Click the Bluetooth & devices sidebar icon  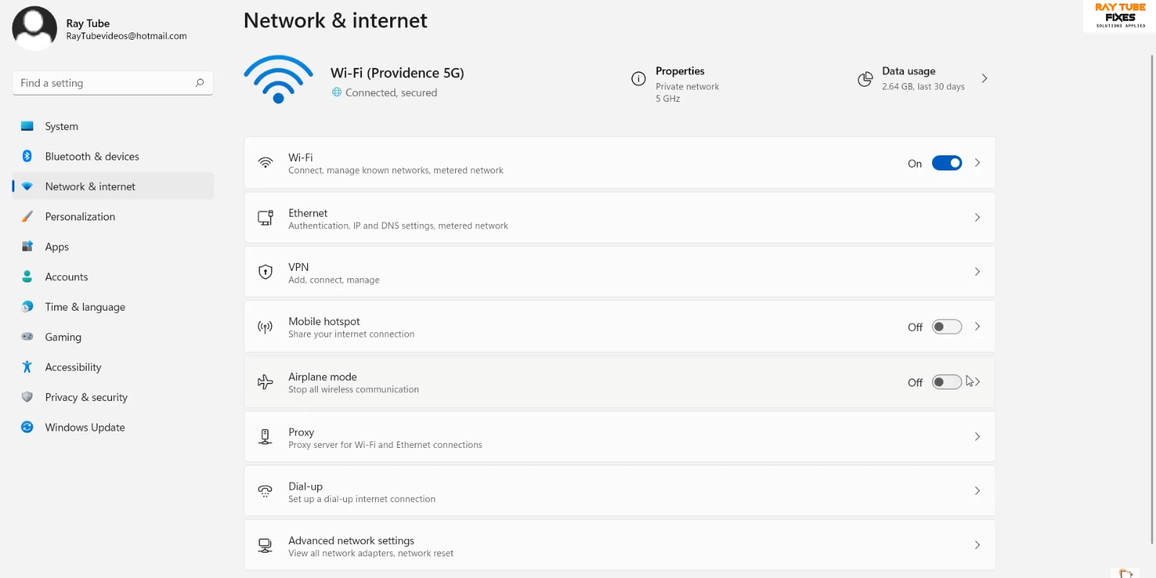27,156
